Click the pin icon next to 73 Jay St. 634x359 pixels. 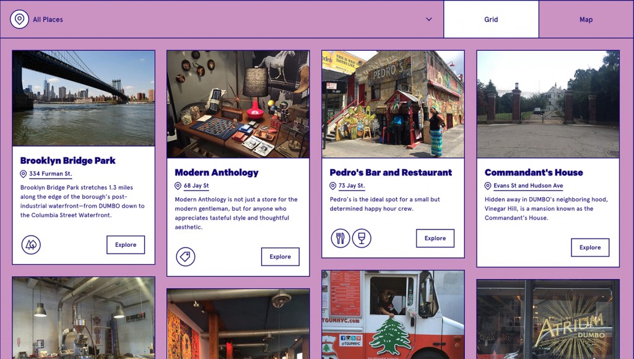tap(332, 186)
